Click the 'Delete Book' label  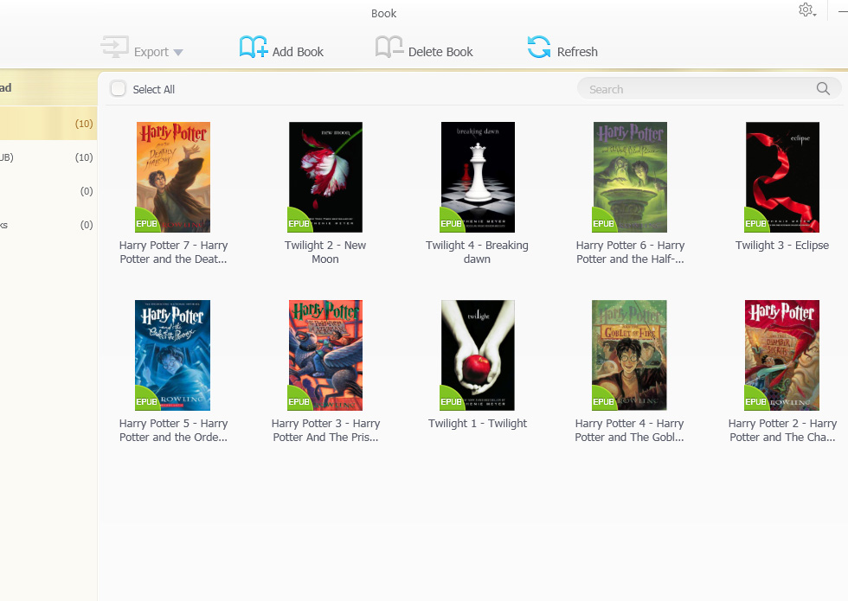(440, 52)
